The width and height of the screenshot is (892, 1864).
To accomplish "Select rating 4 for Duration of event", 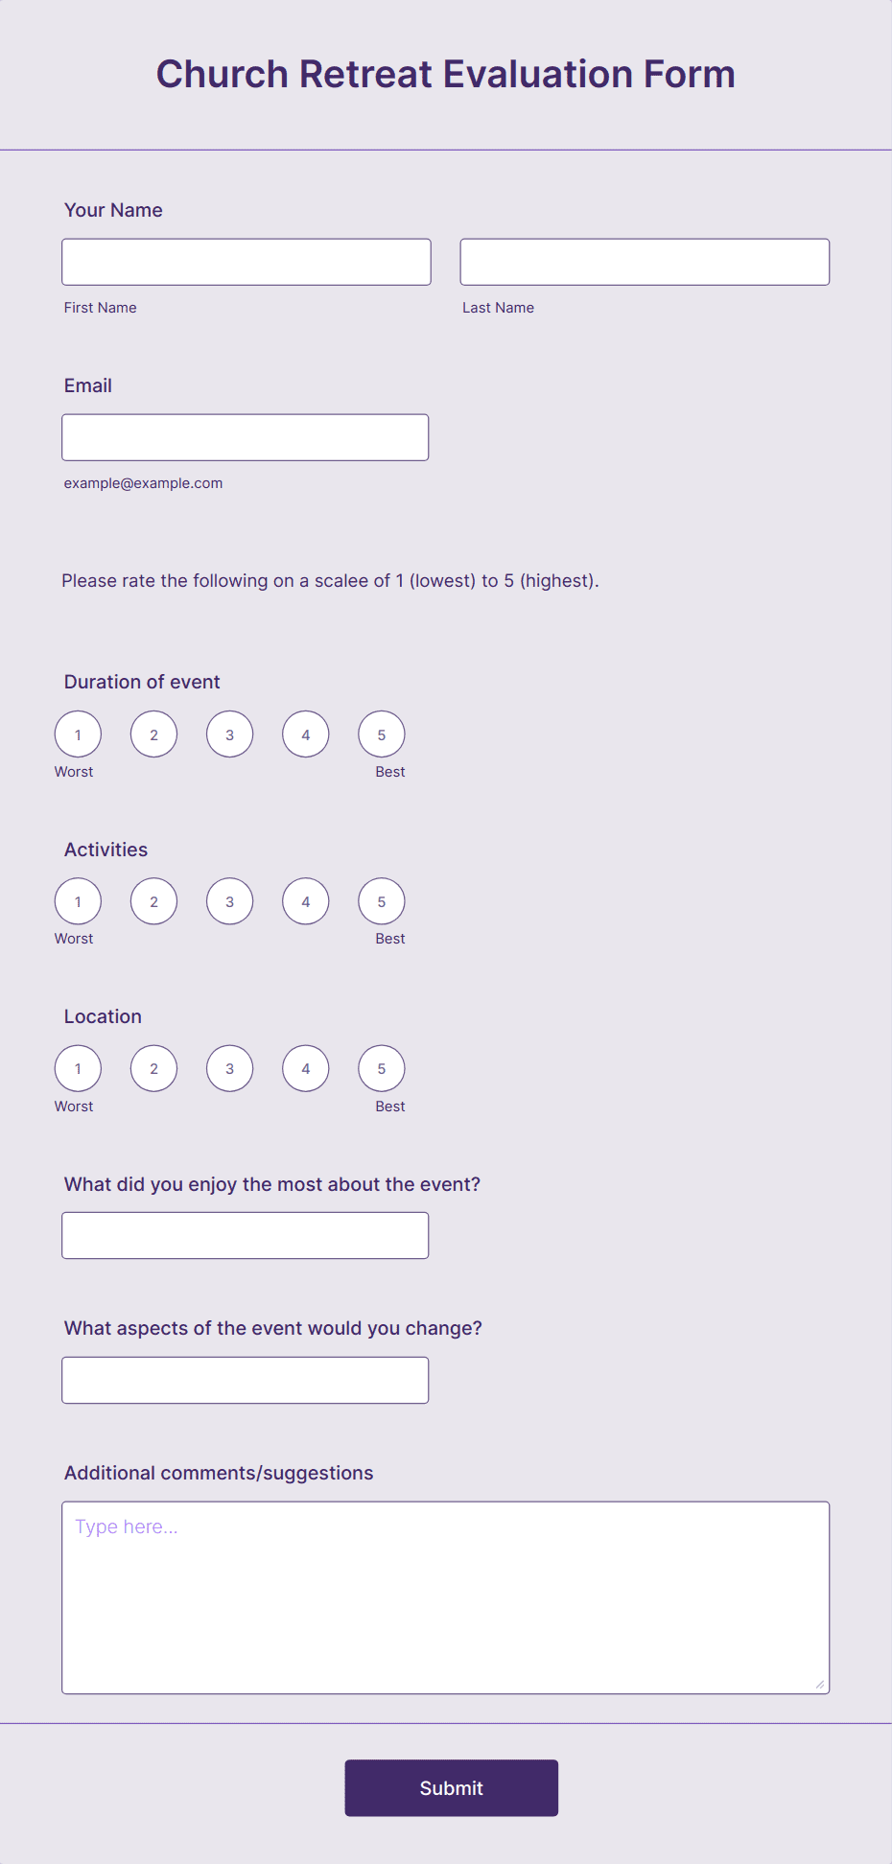I will (x=304, y=734).
